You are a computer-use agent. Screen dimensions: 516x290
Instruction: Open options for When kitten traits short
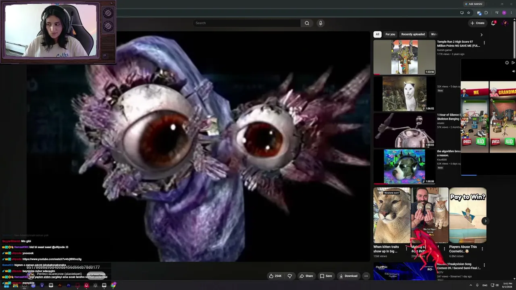click(x=406, y=249)
